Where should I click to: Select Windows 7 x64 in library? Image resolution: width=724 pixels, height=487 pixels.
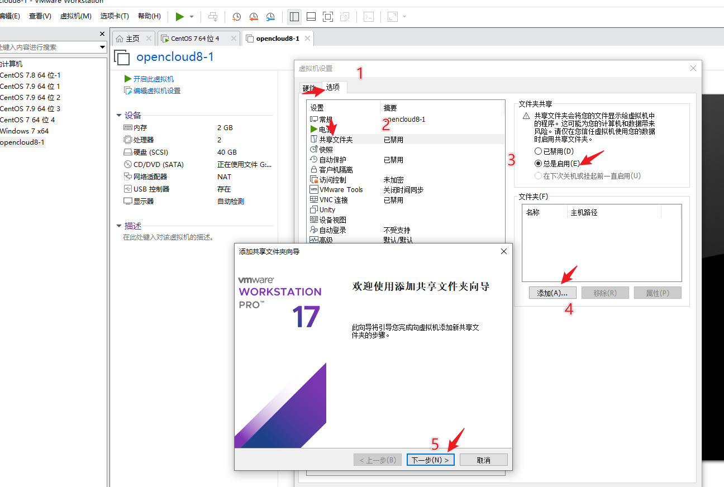click(x=25, y=131)
